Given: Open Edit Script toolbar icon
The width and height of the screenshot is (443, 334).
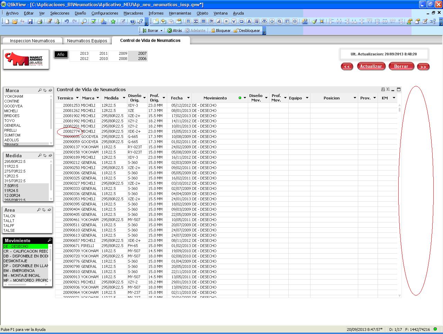Looking at the screenshot, I should [49, 21].
